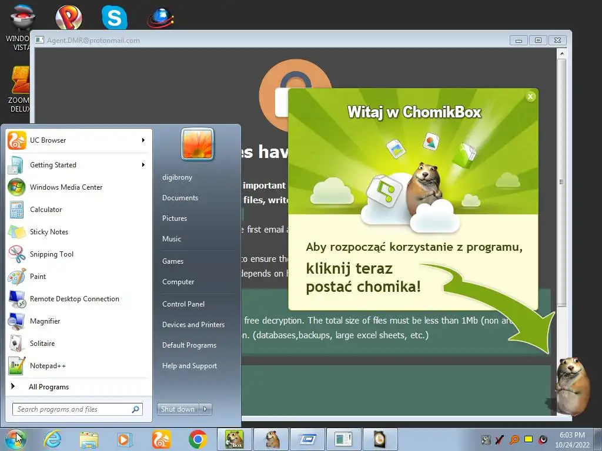Minimize the Agent.DMR@protonmail.com window
Screen dimensions: 602x451
519,41
